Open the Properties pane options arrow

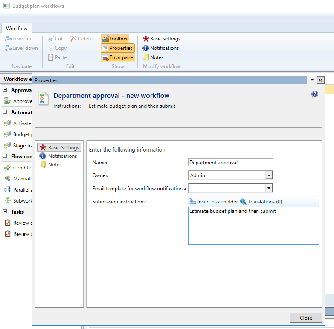pyautogui.click(x=312, y=80)
